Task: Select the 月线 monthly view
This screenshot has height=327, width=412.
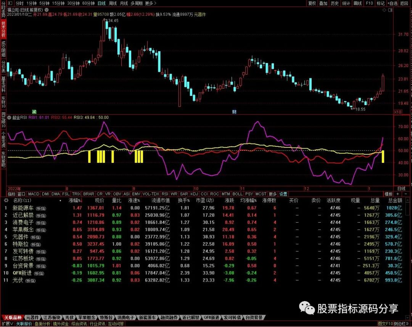Action: [124, 3]
